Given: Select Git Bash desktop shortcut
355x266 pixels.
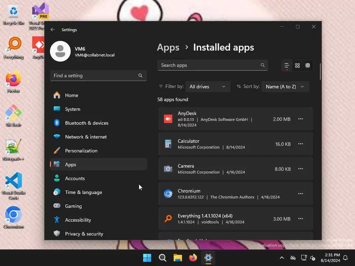Looking at the screenshot, I should (14, 116).
